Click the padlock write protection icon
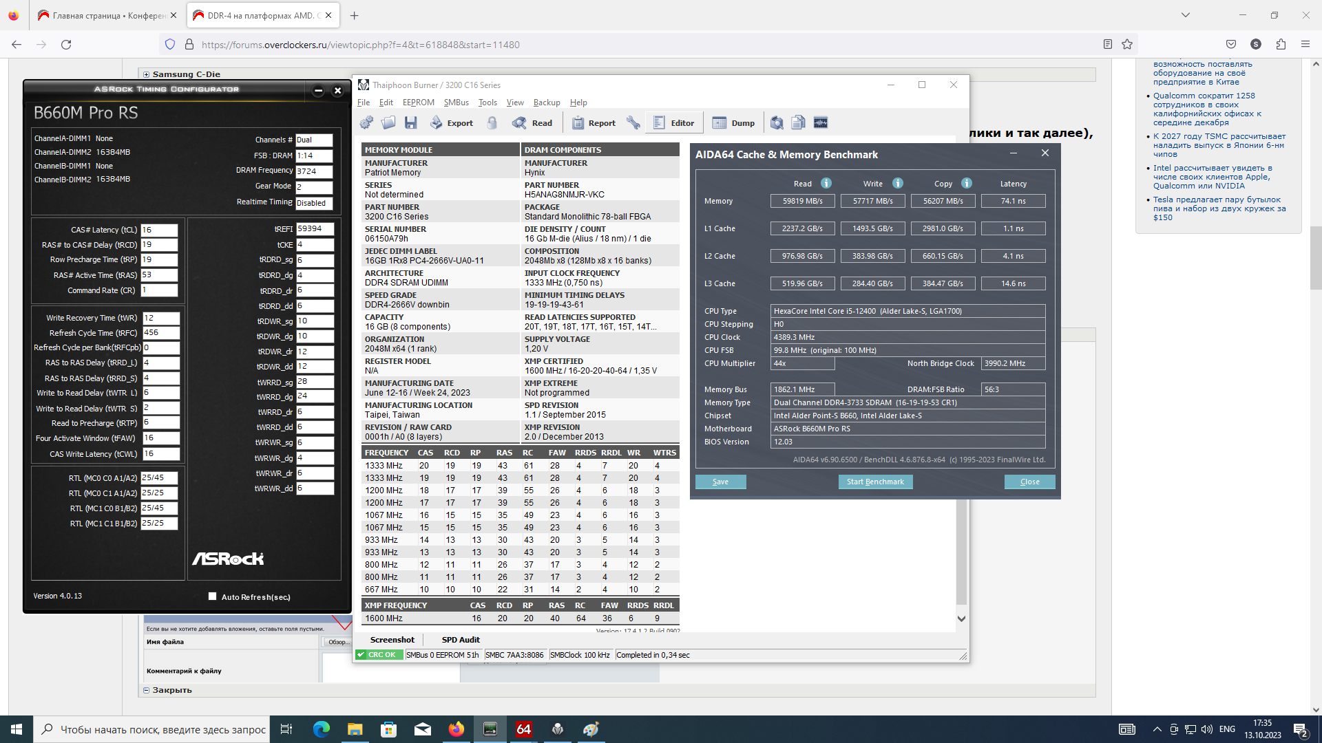Image resolution: width=1322 pixels, height=743 pixels. point(492,122)
